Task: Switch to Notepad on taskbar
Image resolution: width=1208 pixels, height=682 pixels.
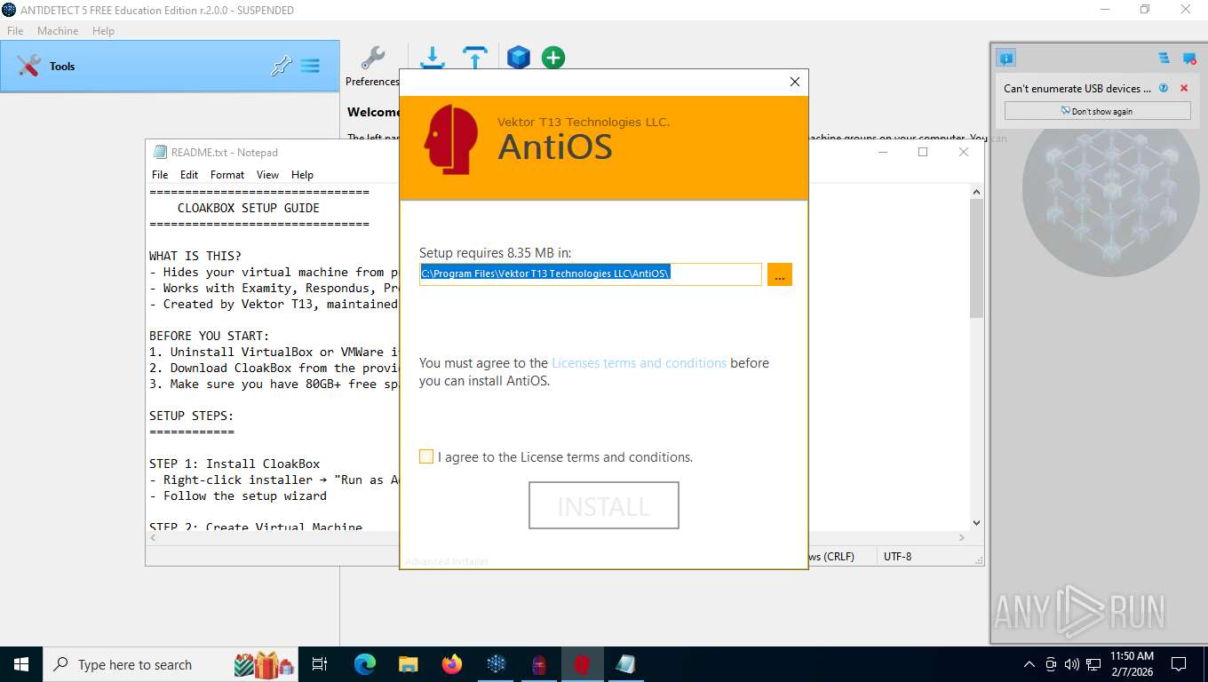Action: point(625,664)
